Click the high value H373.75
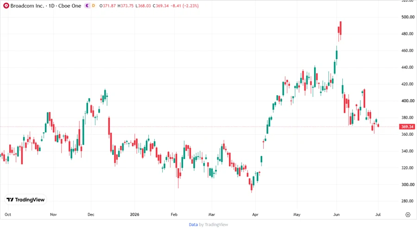 coord(126,6)
